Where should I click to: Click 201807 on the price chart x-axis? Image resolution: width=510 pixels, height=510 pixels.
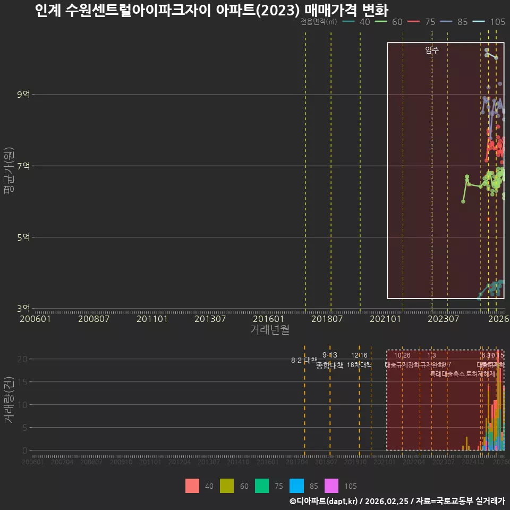pos(327,319)
